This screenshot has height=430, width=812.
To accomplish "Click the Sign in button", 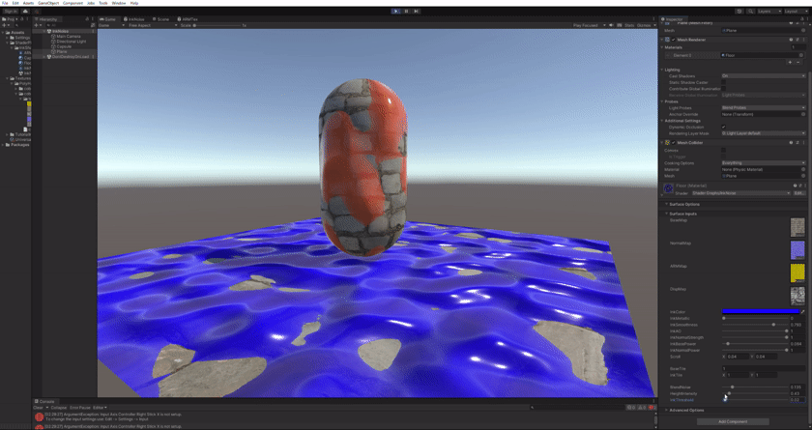I will (x=10, y=11).
